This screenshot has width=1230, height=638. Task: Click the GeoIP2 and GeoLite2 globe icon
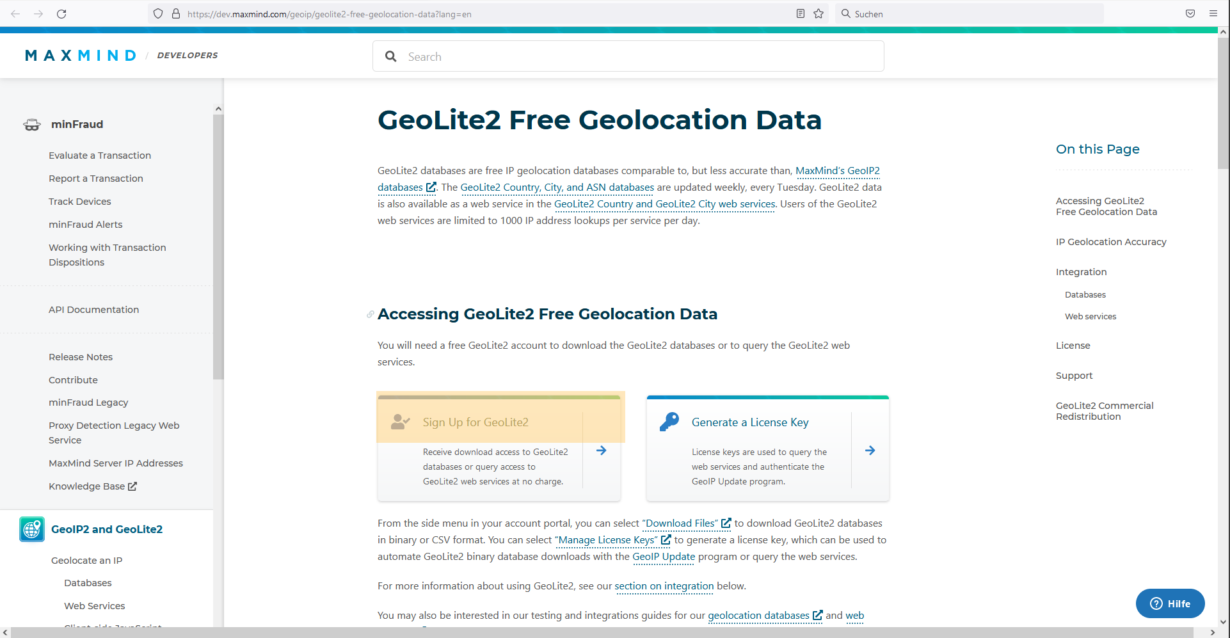(x=32, y=529)
